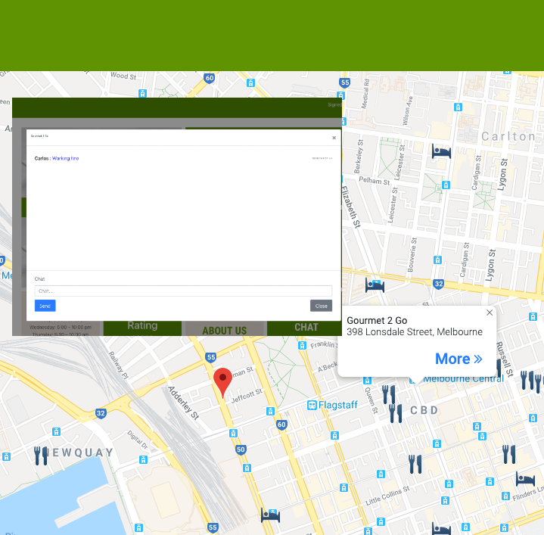The width and height of the screenshot is (544, 535).
Task: Click the Chat message input field
Action: [x=183, y=291]
